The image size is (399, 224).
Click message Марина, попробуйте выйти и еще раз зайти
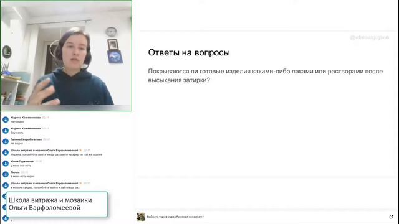click(x=57, y=154)
